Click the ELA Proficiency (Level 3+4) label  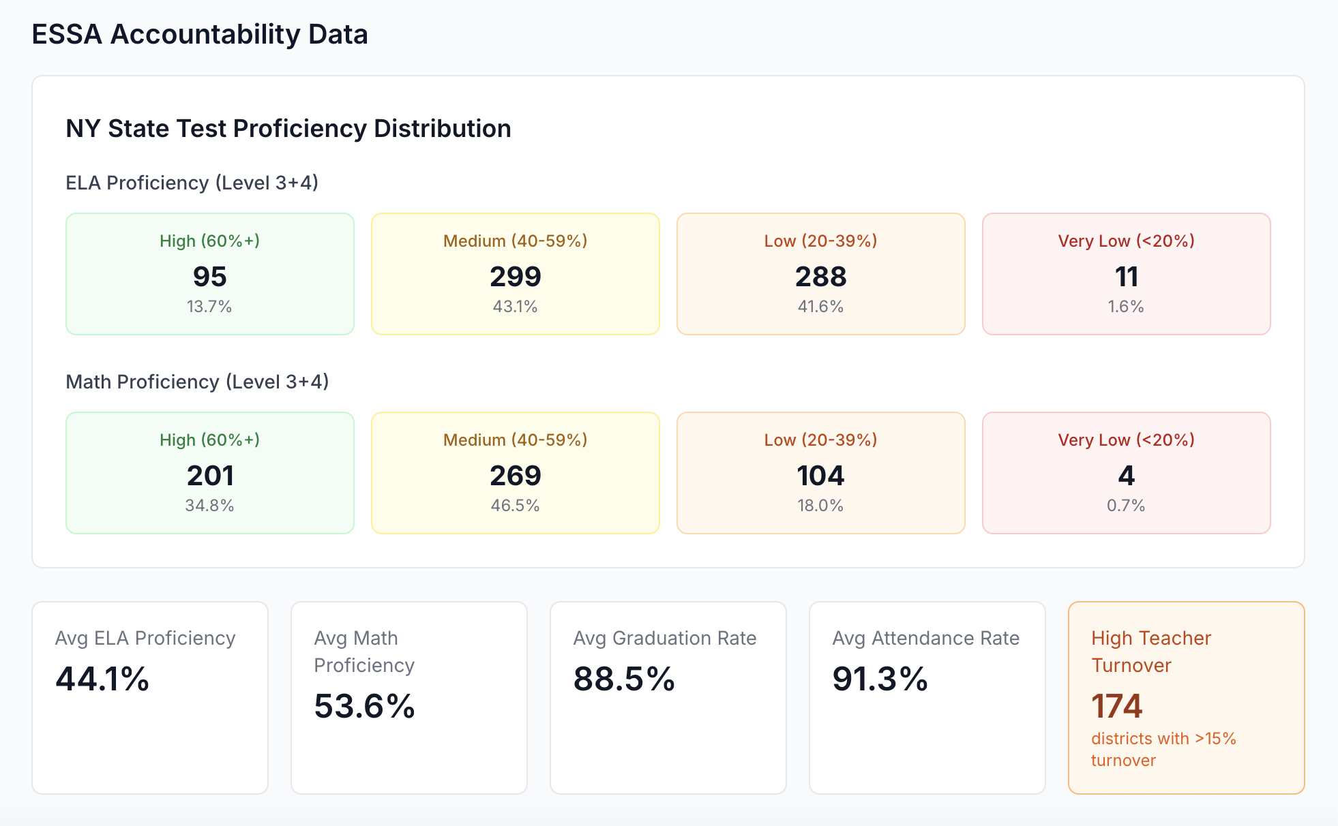[x=192, y=183]
